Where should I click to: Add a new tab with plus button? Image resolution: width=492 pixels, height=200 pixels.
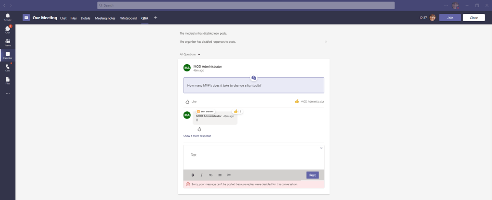tap(155, 18)
